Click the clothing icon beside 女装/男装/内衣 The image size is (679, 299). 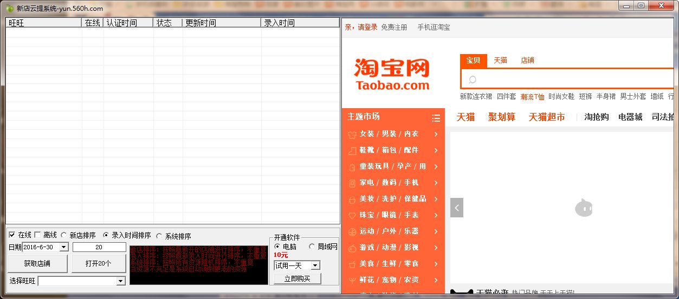pos(352,134)
